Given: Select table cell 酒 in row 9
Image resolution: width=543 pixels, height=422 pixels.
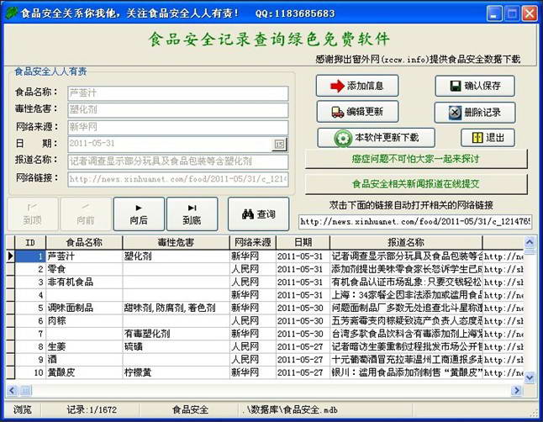Looking at the screenshot, I should [84, 360].
